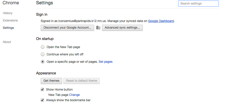The width and height of the screenshot is (229, 107).
Task: Click the Settings page title
Action: pos(45,3)
